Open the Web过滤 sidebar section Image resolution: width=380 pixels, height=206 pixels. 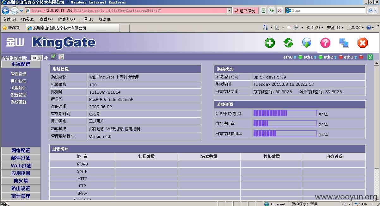click(21, 166)
